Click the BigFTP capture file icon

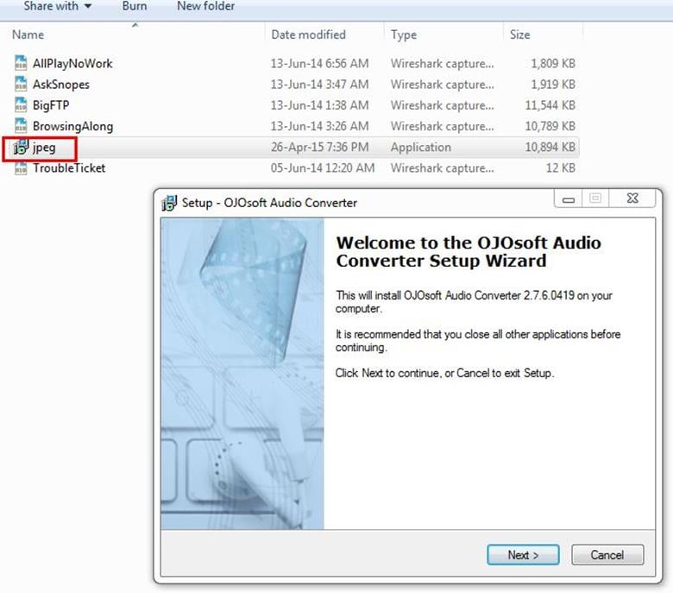coord(21,105)
